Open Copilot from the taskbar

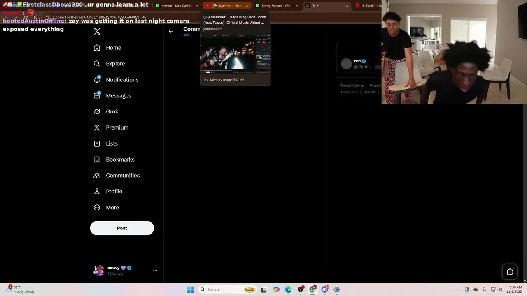(276, 289)
